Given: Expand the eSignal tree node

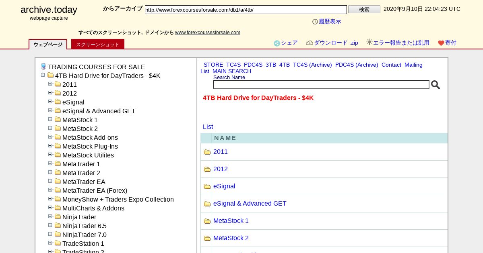Looking at the screenshot, I should point(50,102).
